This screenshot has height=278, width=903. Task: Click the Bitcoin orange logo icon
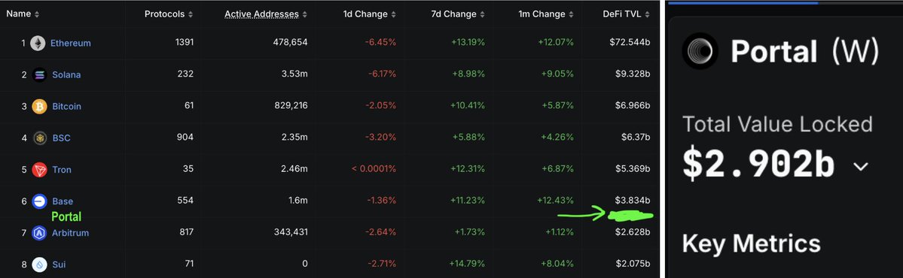pyautogui.click(x=40, y=106)
